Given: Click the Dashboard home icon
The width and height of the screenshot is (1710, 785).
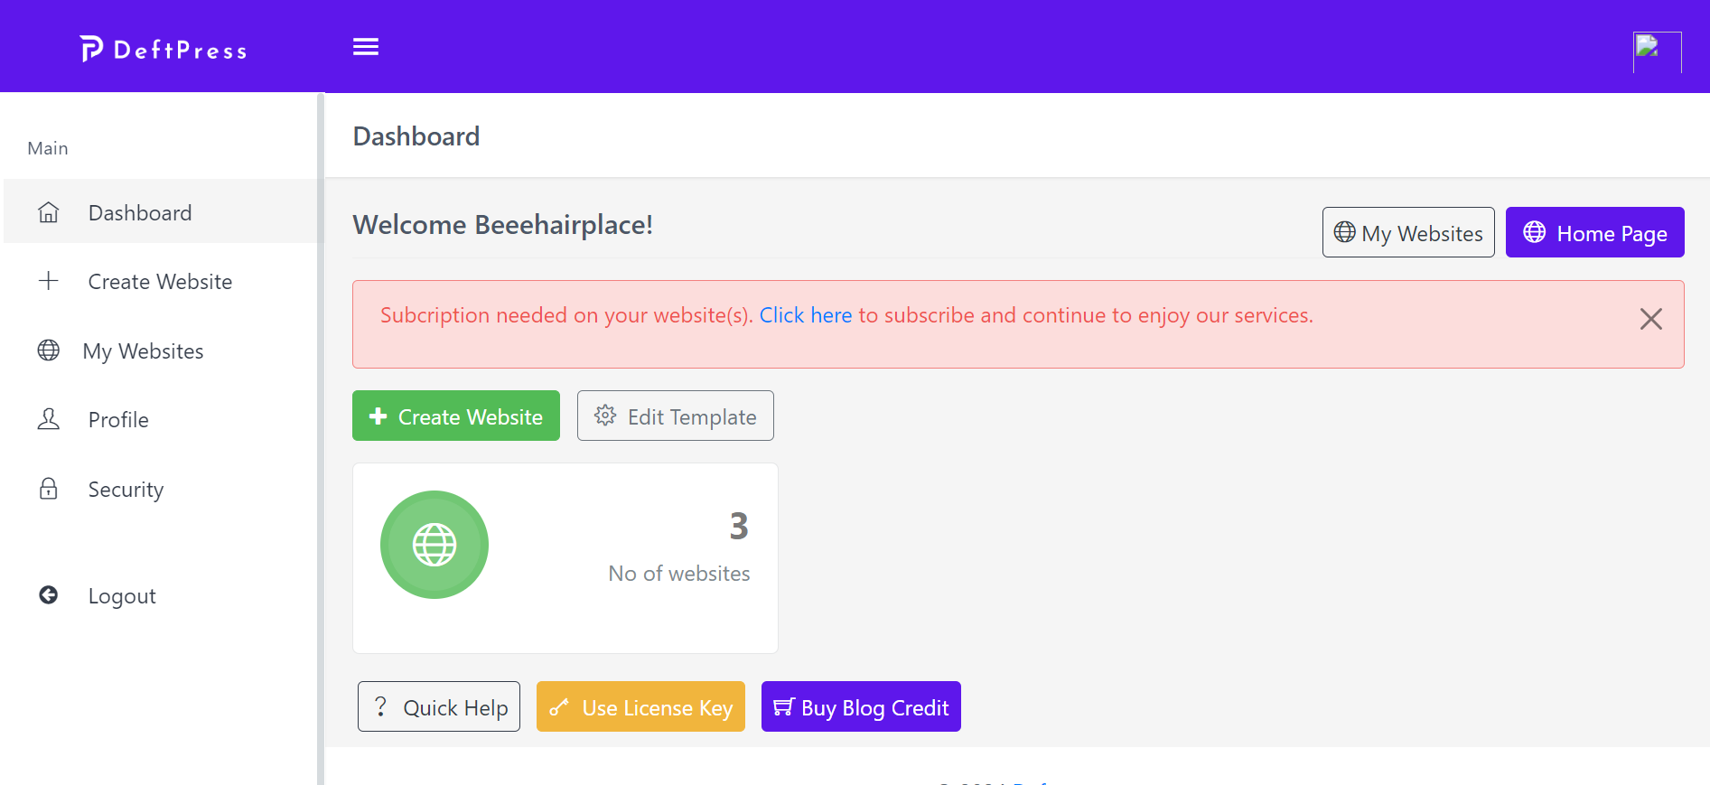Looking at the screenshot, I should 49,212.
